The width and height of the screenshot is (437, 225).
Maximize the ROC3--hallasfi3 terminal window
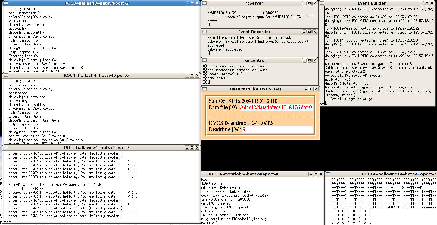click(x=192, y=3)
